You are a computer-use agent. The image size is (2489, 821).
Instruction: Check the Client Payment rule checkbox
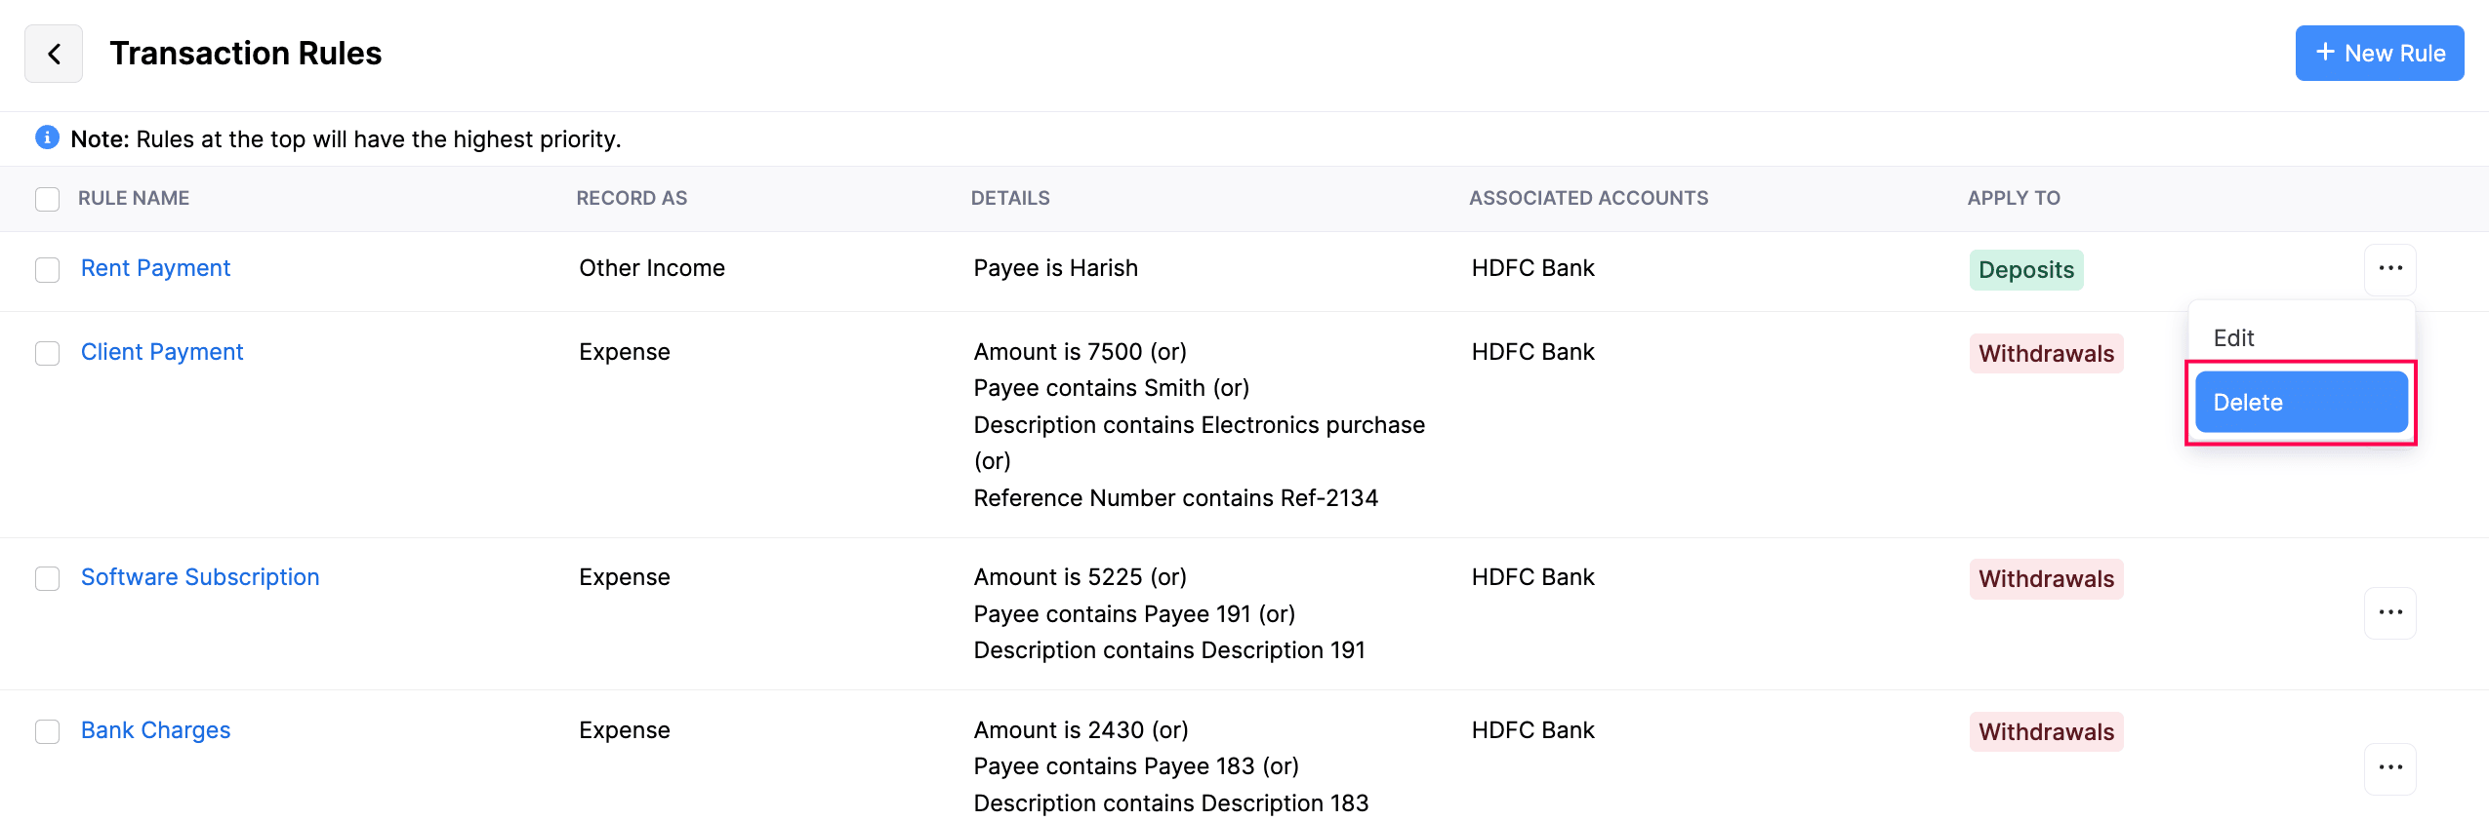point(47,353)
